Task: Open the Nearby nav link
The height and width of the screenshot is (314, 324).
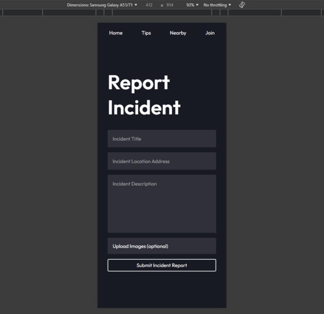Action: pos(178,33)
